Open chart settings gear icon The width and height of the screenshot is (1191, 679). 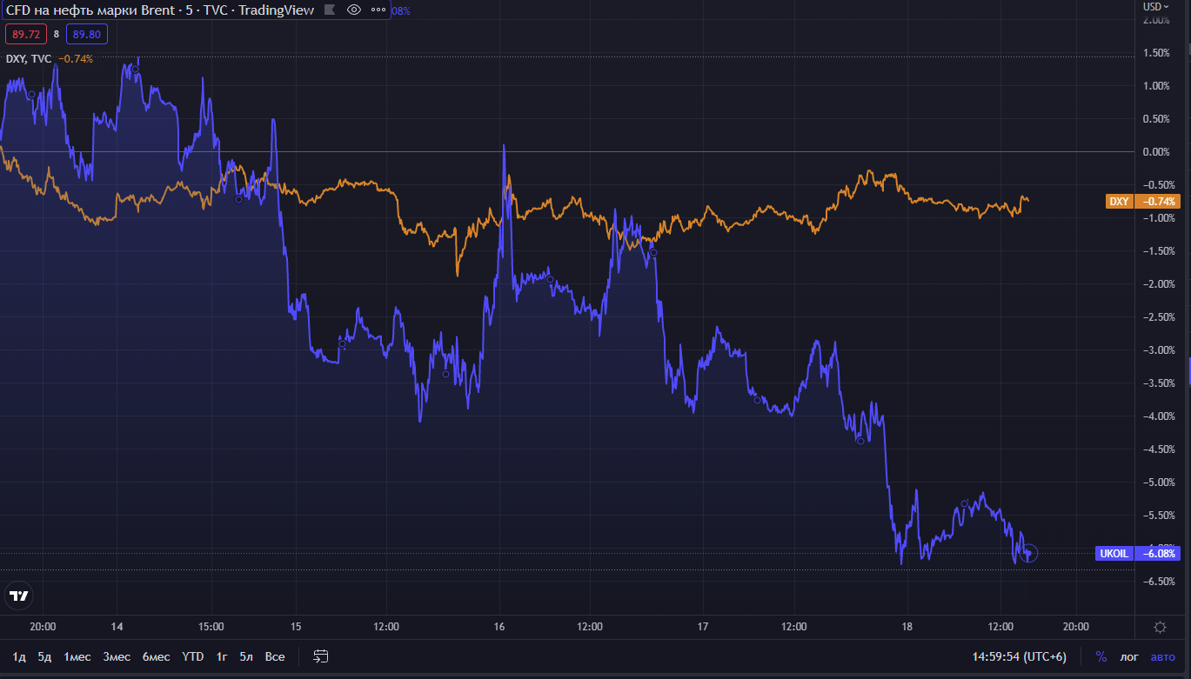pyautogui.click(x=1160, y=627)
